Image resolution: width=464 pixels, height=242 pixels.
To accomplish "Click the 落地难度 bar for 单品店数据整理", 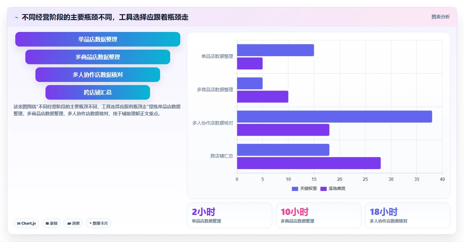I will point(250,64).
